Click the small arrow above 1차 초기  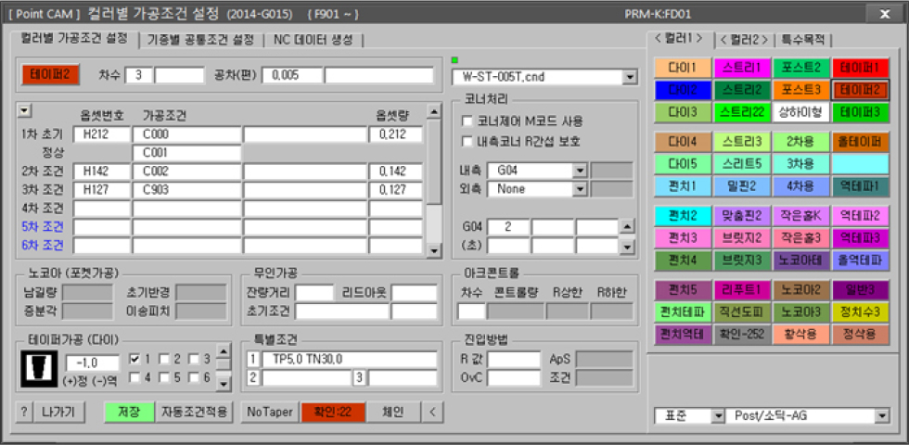pyautogui.click(x=25, y=110)
